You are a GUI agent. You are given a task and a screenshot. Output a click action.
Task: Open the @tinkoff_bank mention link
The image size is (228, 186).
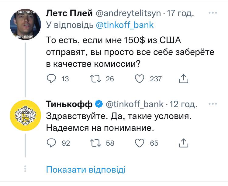click(x=125, y=25)
